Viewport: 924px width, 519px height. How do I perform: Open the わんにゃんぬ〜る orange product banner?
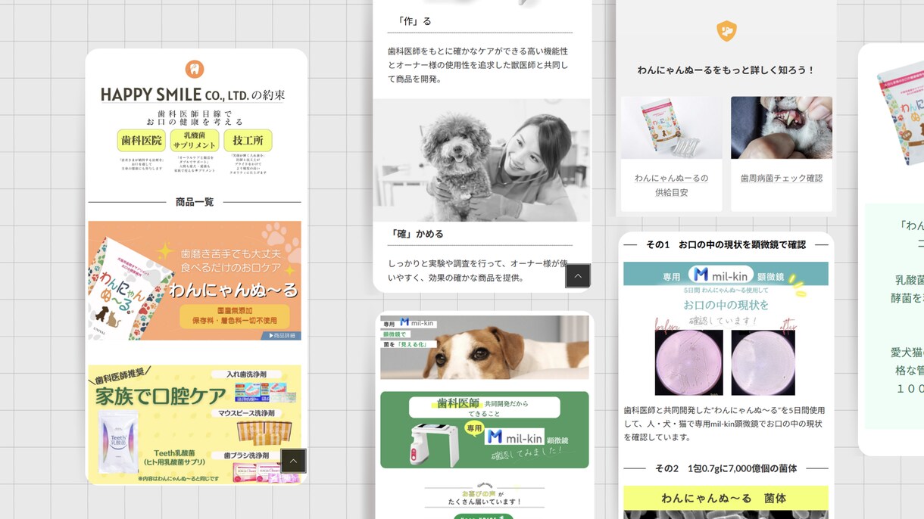pos(195,281)
